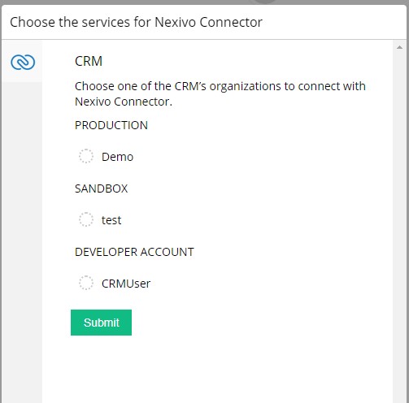Click the scrollbar up arrow

tap(399, 47)
